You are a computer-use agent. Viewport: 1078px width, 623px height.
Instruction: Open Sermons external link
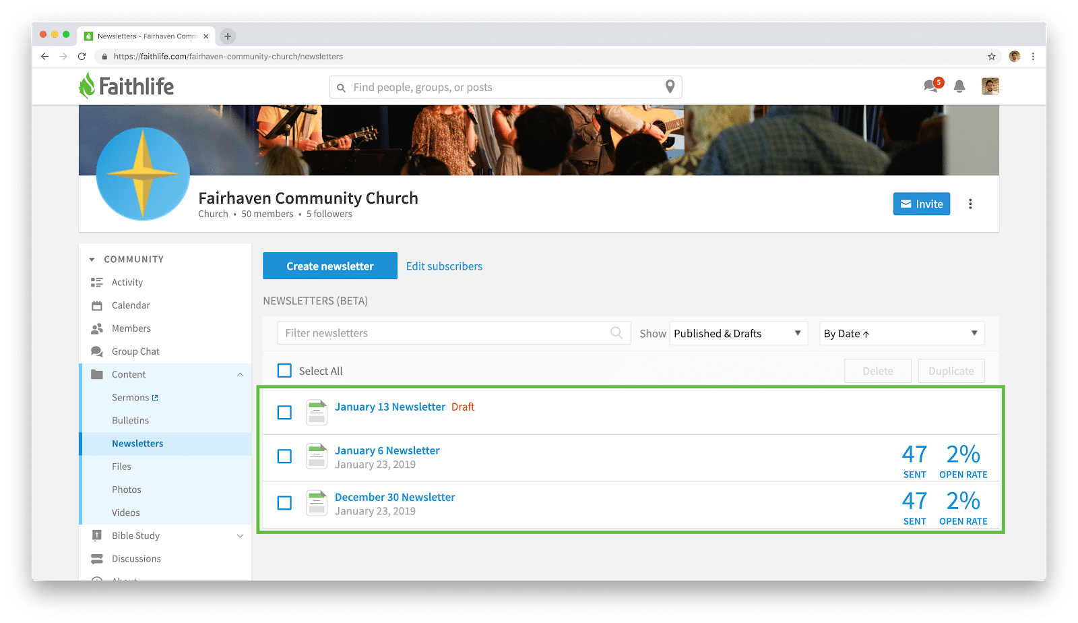pos(135,398)
